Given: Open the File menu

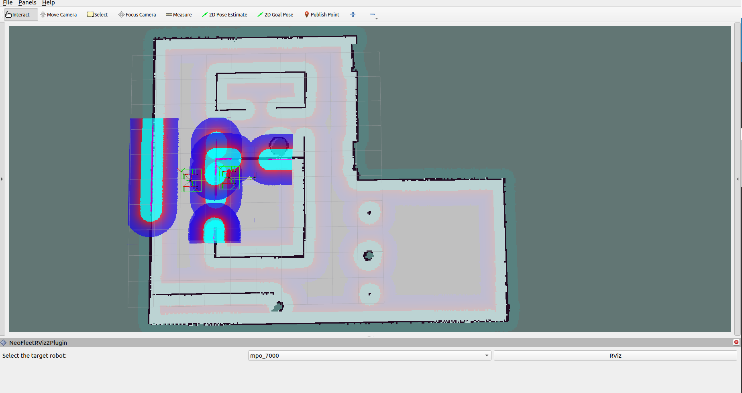Looking at the screenshot, I should pyautogui.click(x=7, y=3).
